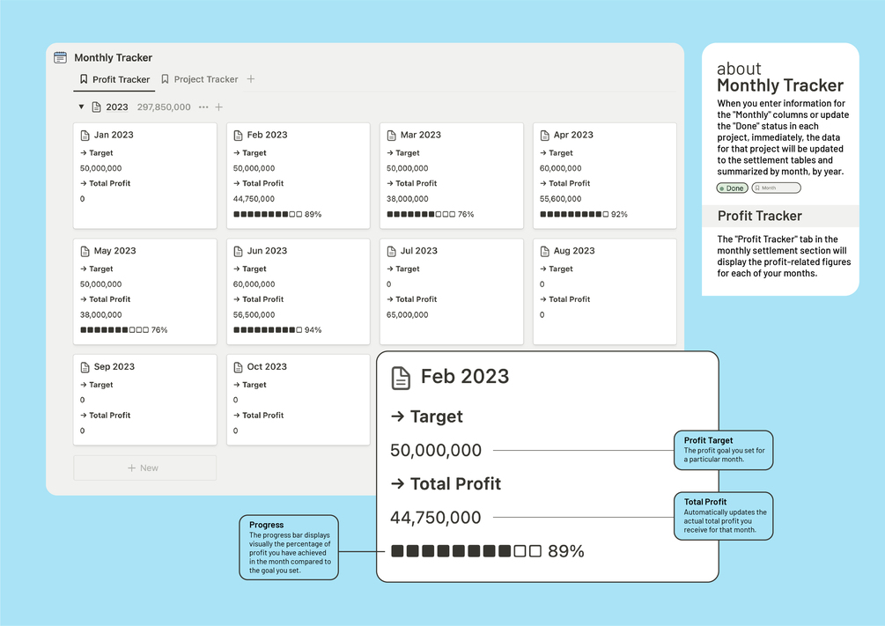Click Jun 2023 total profit 56,500,000
Screen dimensions: 885x626
coord(254,314)
